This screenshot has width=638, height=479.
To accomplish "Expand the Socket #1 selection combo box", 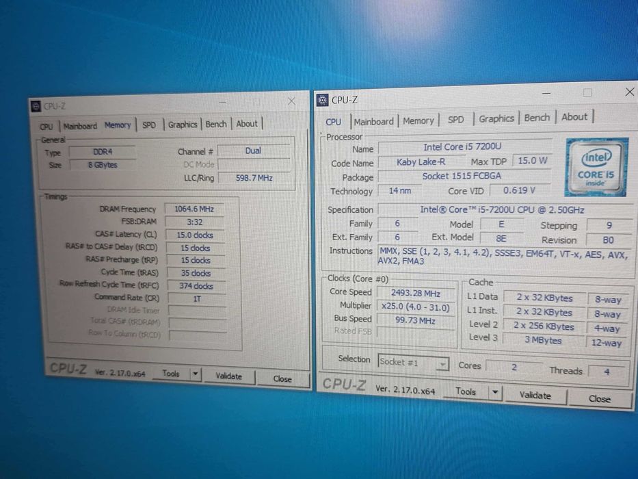I will (414, 362).
